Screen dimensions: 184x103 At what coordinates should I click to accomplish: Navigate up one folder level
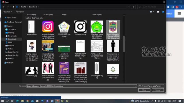point(14,7)
